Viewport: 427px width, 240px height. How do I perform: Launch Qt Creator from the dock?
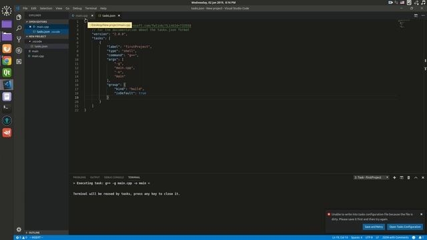[x=7, y=73]
